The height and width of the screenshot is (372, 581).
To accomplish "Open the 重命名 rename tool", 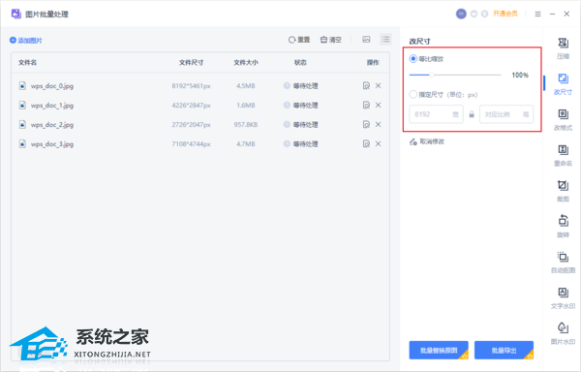I will 563,155.
